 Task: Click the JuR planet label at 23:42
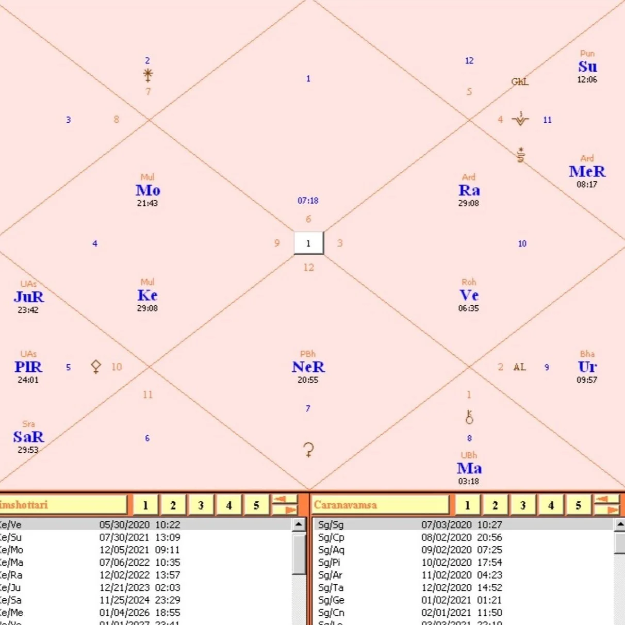[29, 297]
